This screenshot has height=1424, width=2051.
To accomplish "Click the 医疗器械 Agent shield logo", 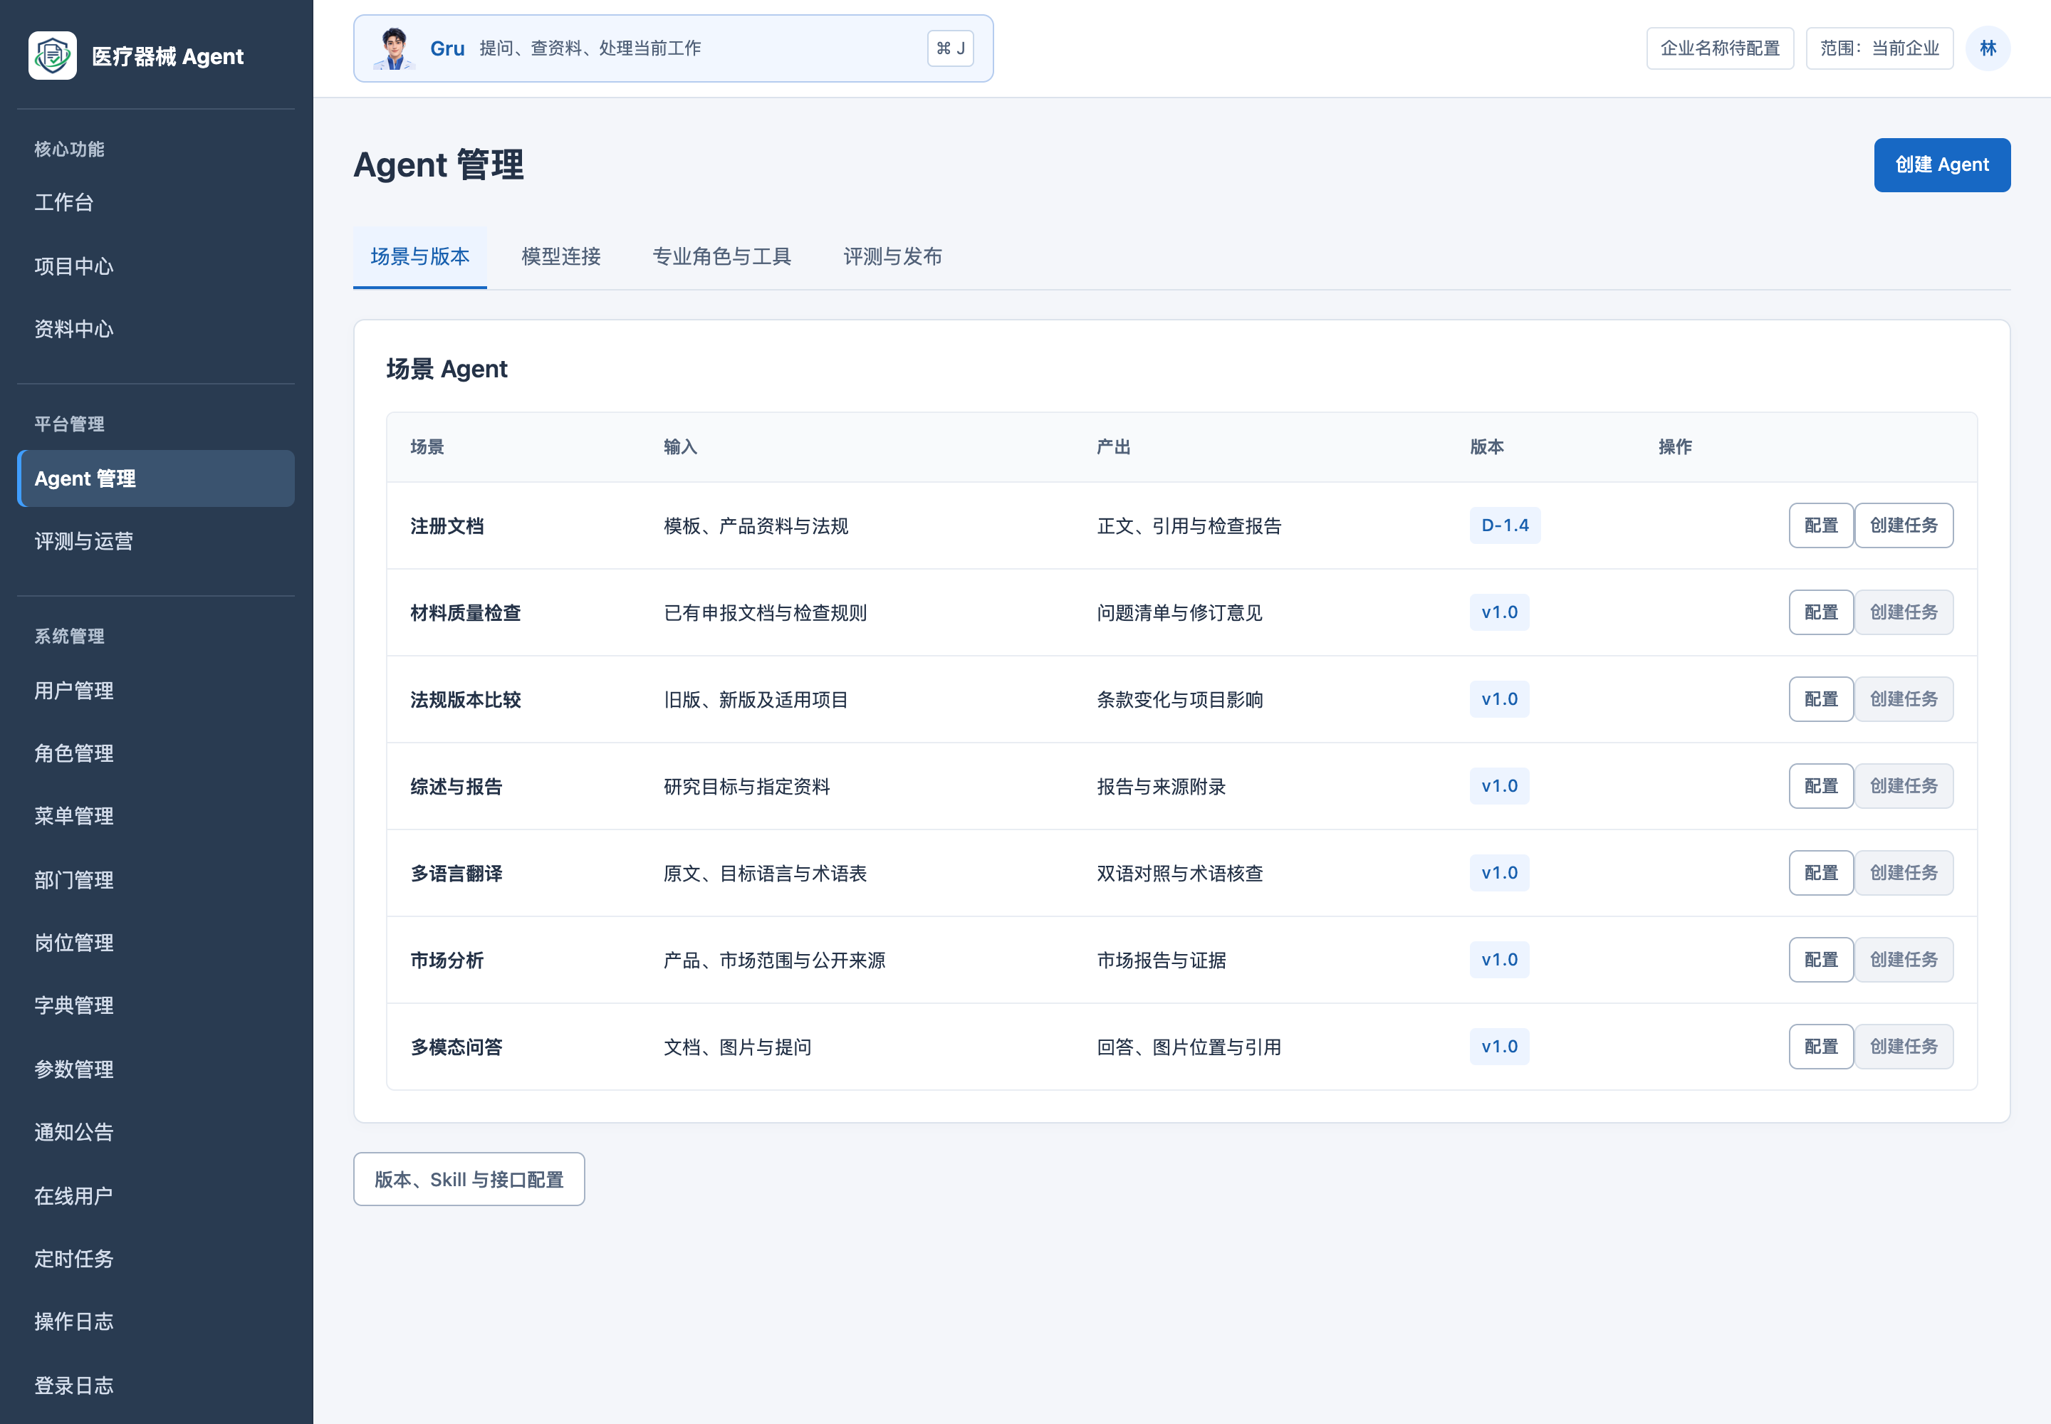I will 53,56.
